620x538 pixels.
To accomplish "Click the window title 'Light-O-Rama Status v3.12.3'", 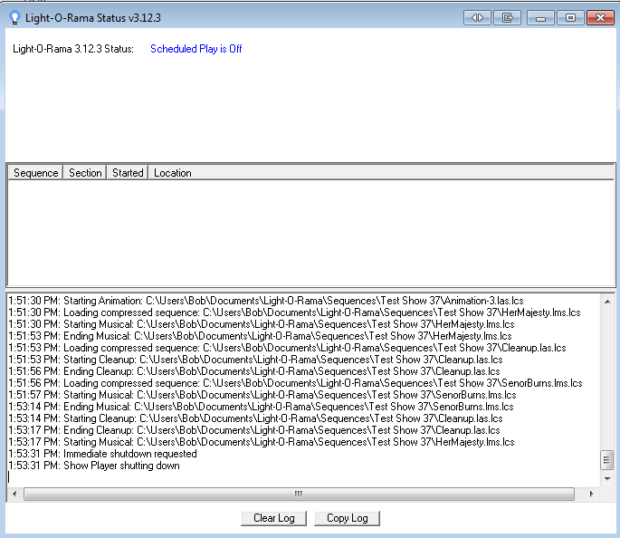I will (x=93, y=18).
